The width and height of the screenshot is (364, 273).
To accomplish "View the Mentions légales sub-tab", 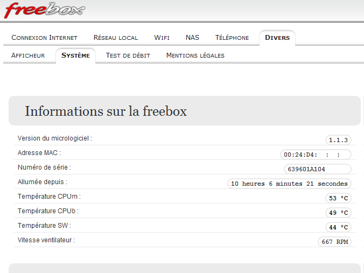I will (195, 55).
